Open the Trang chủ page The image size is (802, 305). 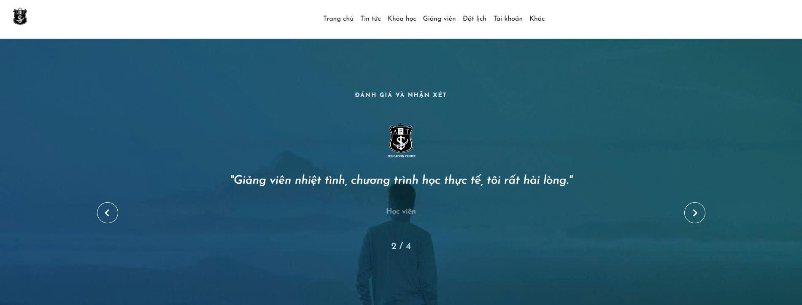point(338,19)
